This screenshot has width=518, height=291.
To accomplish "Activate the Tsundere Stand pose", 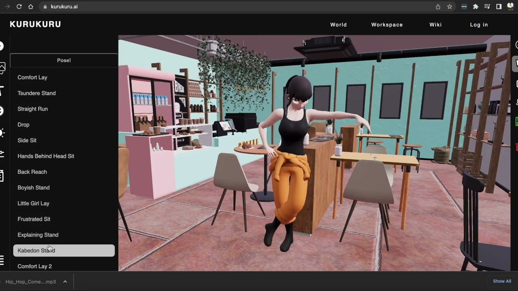I will click(x=36, y=93).
